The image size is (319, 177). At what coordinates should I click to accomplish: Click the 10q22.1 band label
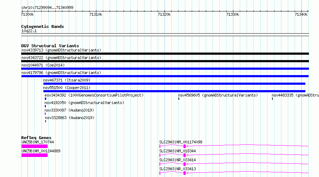(x=29, y=31)
